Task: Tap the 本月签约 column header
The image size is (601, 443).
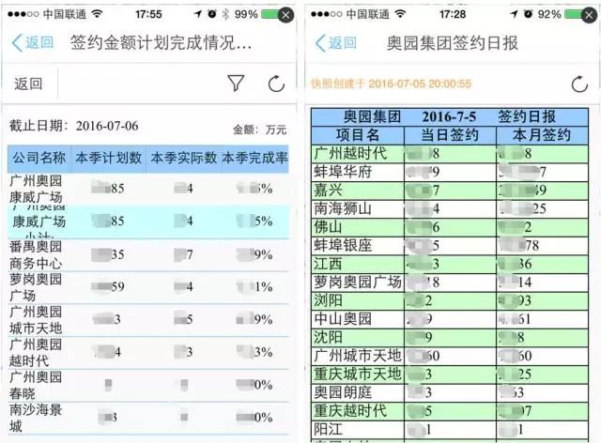Action: pos(542,135)
